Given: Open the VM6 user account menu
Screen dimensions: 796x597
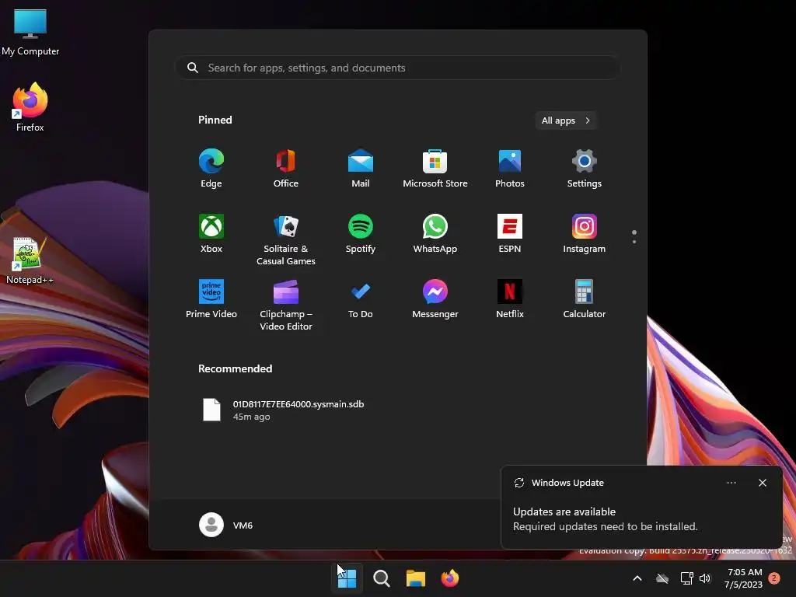Looking at the screenshot, I should tap(226, 525).
